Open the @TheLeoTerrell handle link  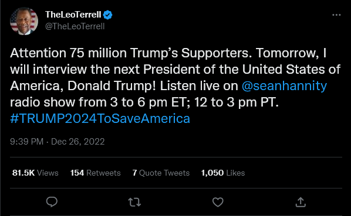click(75, 26)
